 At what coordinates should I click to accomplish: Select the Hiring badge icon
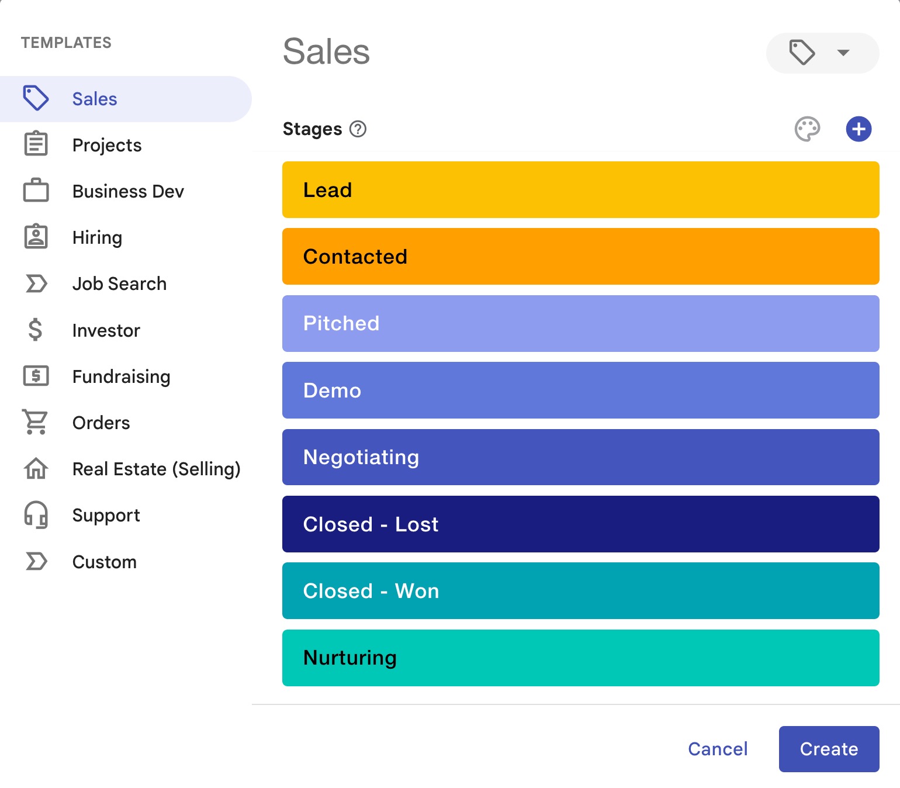coord(36,237)
